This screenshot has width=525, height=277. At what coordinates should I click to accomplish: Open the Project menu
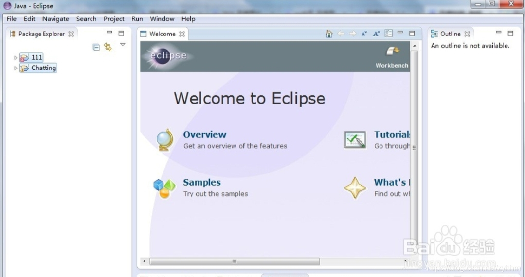[114, 19]
